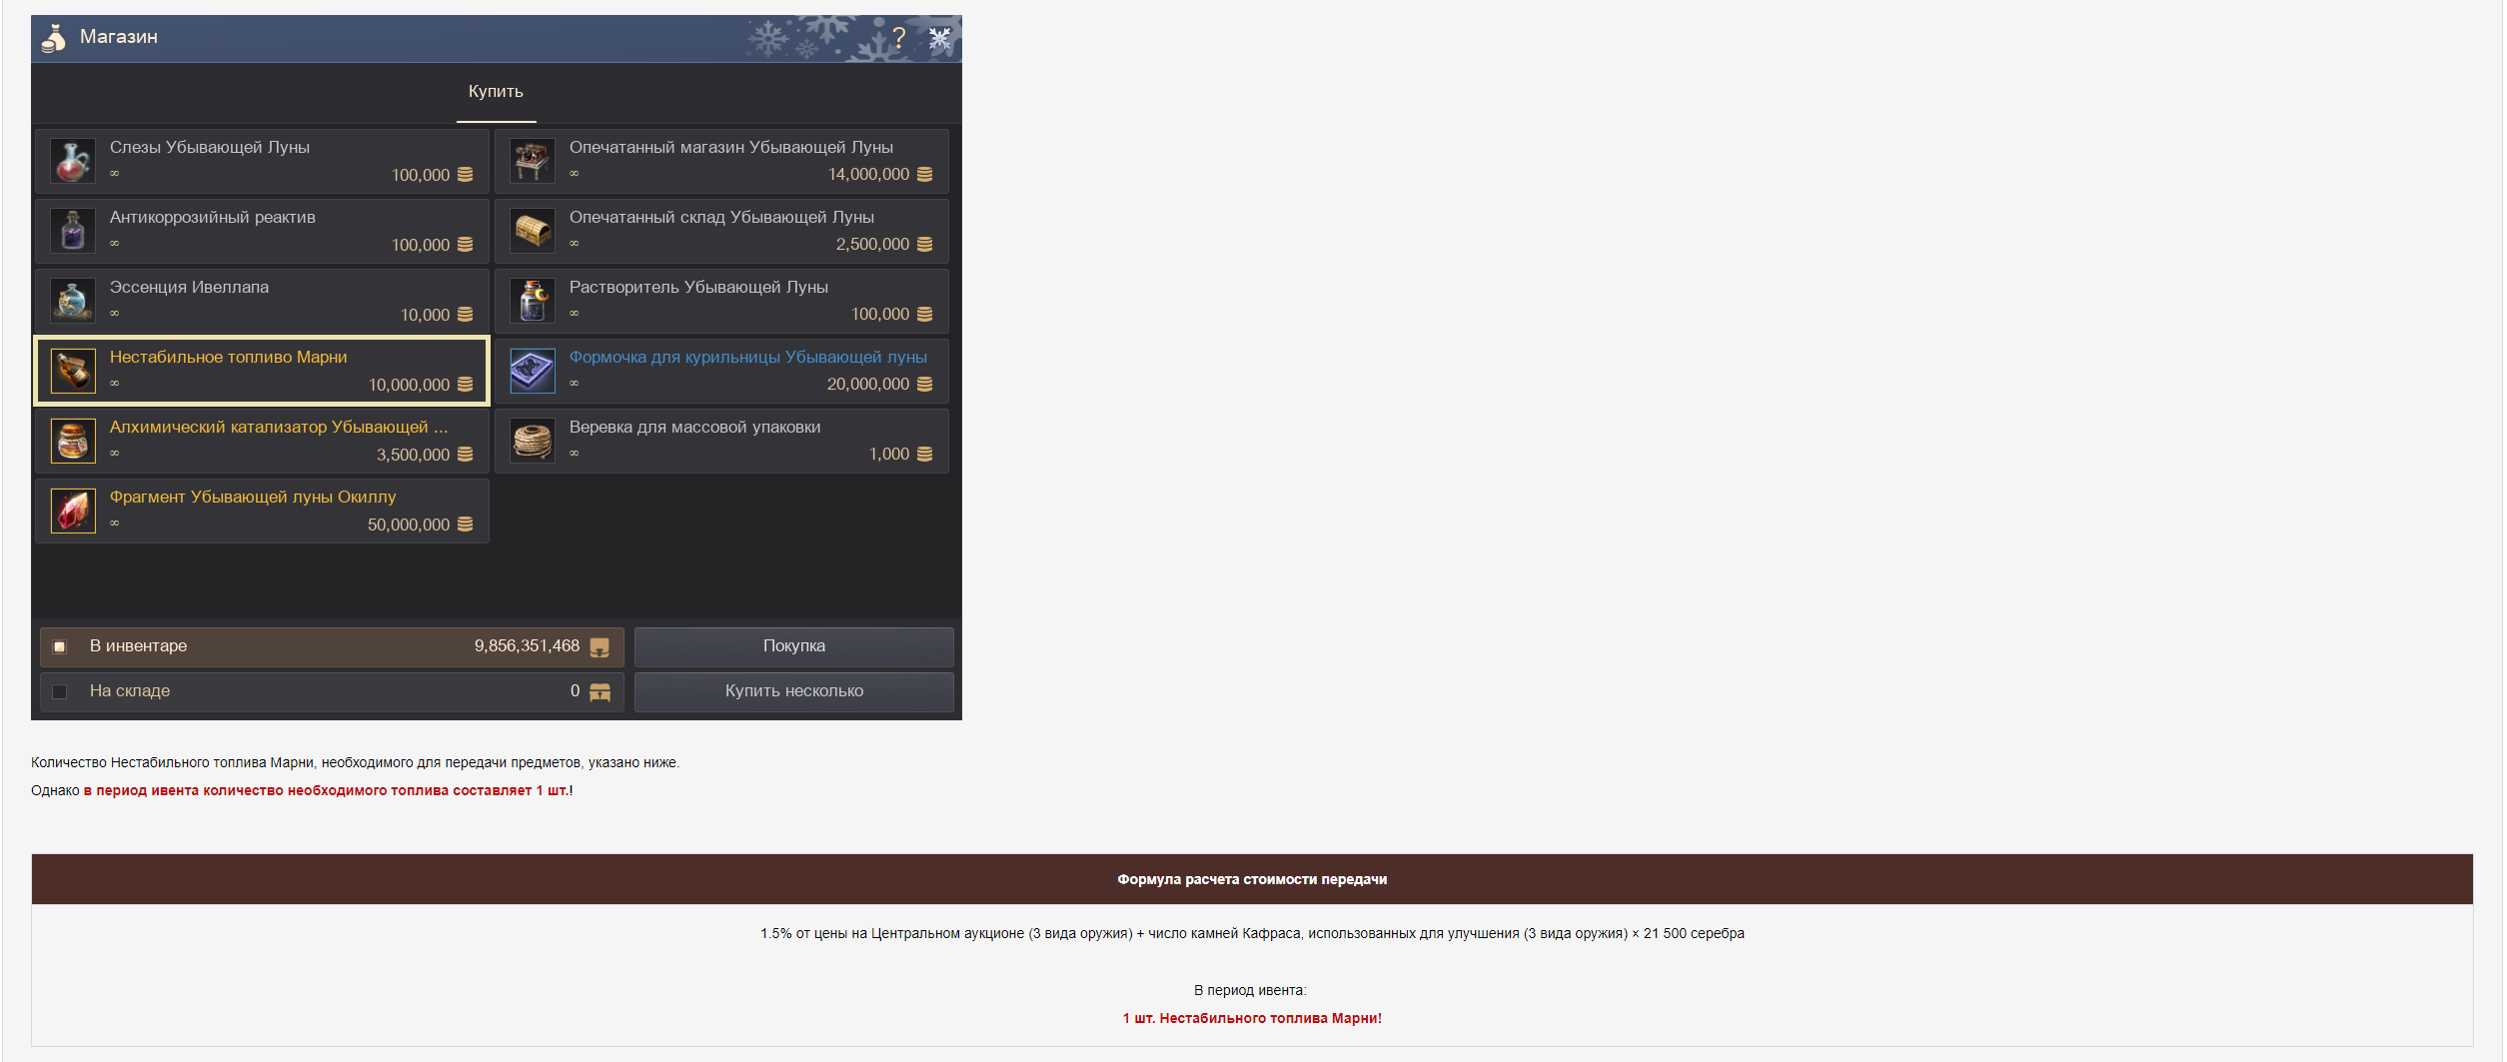Select item name Слезы Убывающей Луны
This screenshot has height=1062, width=2507.
tap(210, 148)
